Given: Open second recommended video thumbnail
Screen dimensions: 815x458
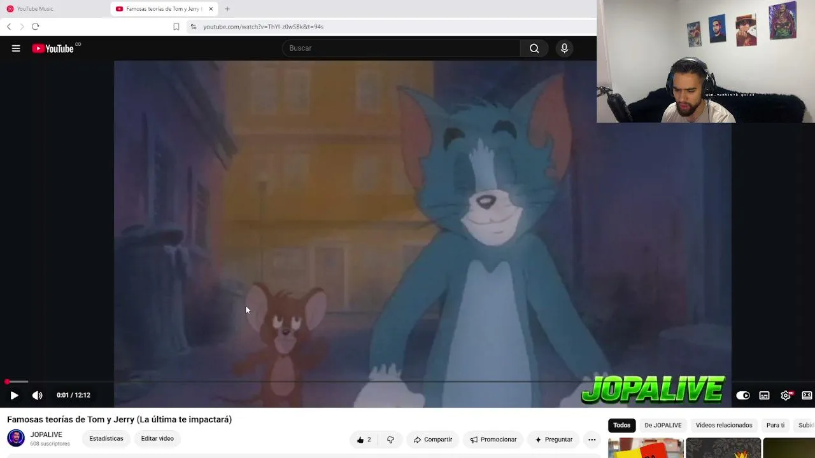Looking at the screenshot, I should tap(723, 448).
